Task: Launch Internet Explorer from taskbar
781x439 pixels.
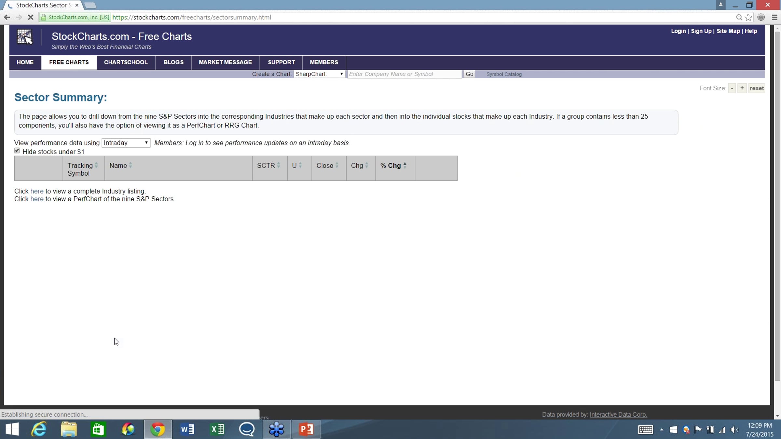Action: 39,429
